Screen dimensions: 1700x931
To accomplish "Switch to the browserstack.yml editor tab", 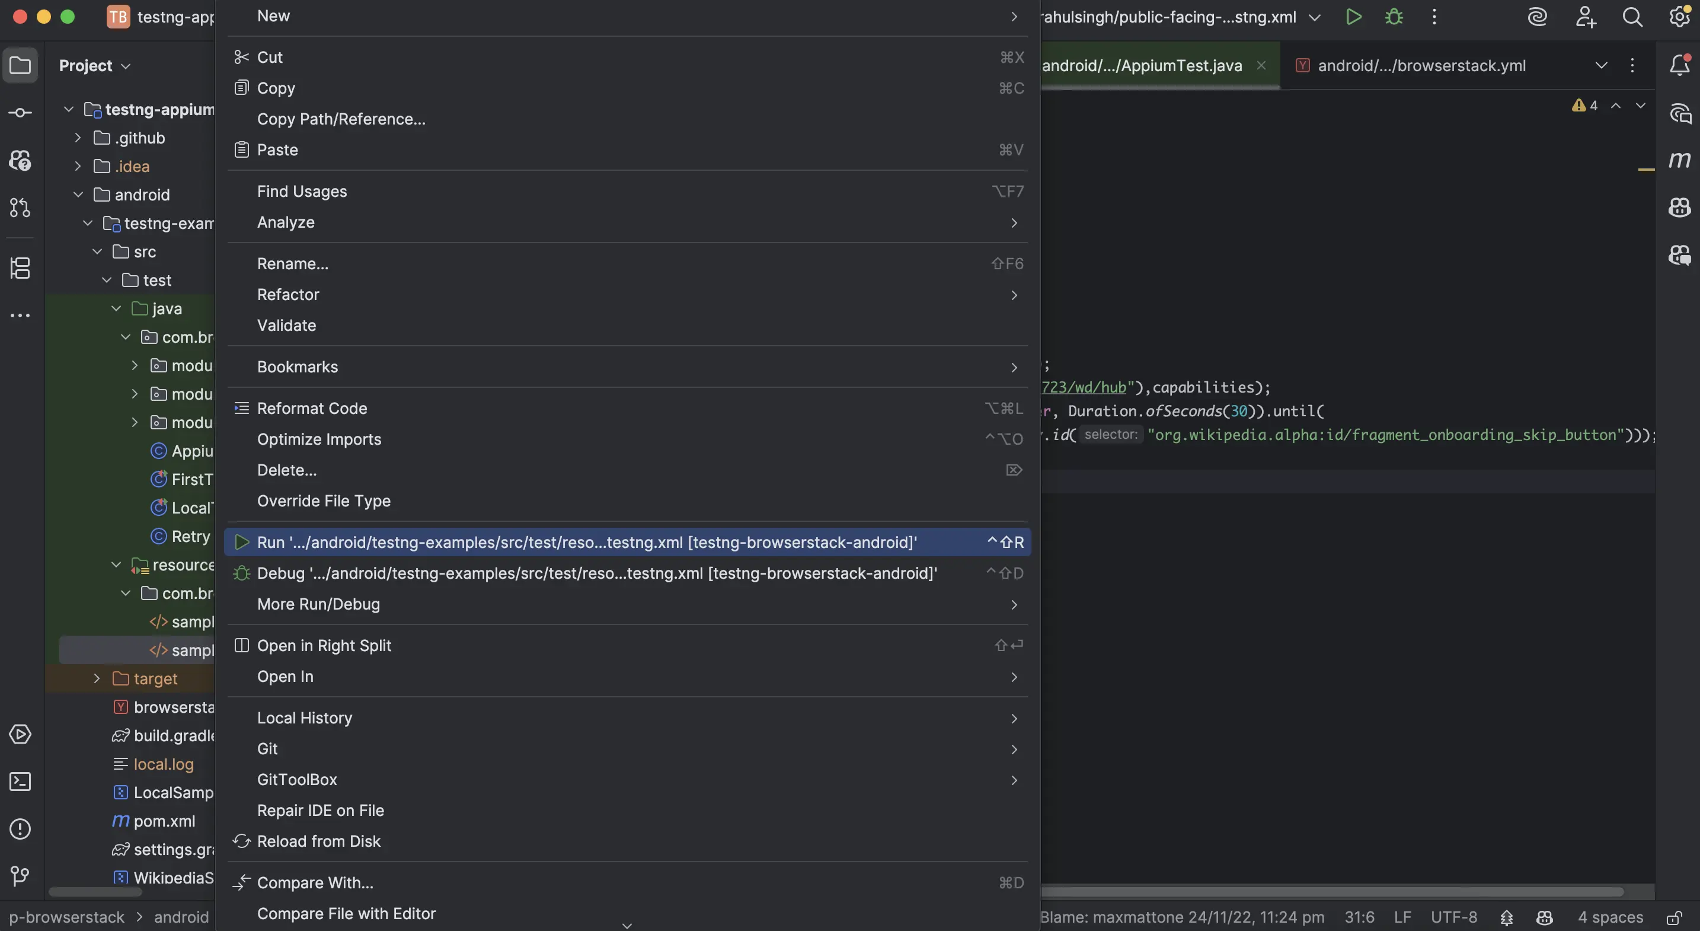I will (1421, 65).
